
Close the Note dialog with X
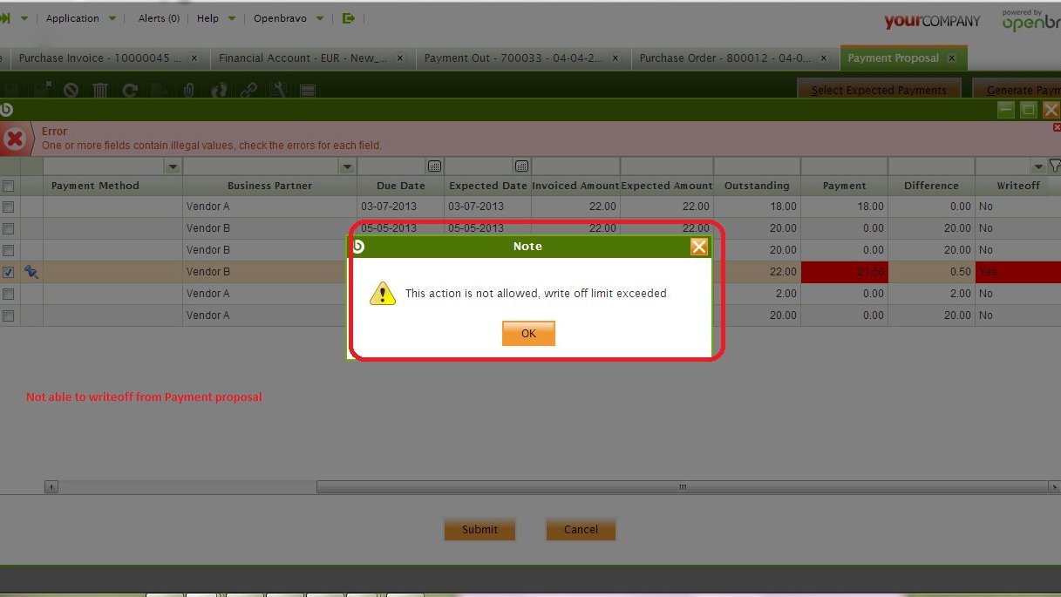click(x=699, y=247)
